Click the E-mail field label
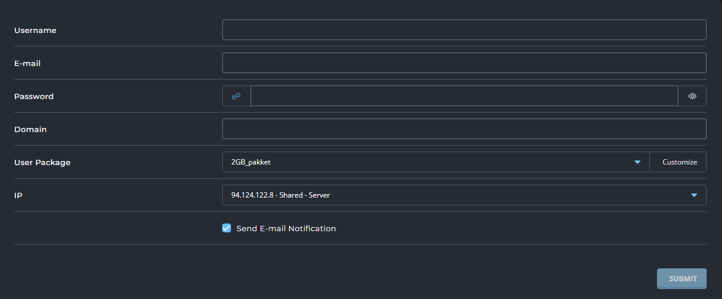The image size is (722, 299). (x=27, y=63)
